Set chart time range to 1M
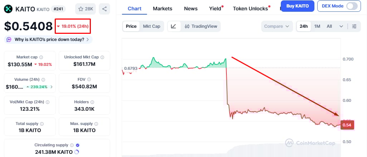Viewport: 367px width, 157px height. point(317,26)
